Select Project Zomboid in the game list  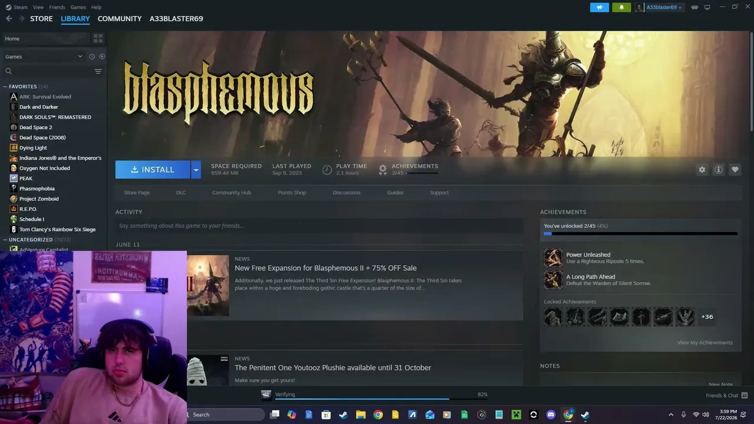point(39,199)
